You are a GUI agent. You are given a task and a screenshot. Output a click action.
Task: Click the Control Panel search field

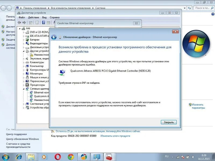coord(204,8)
